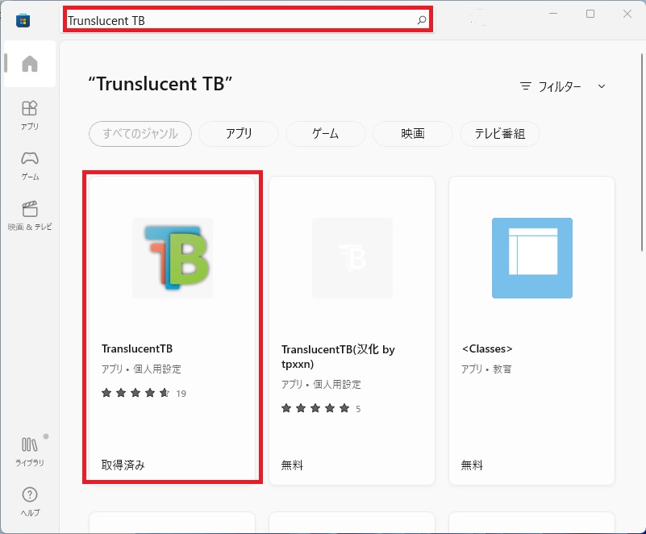Click the <Classes> app icon
This screenshot has width=646, height=534.
[531, 258]
